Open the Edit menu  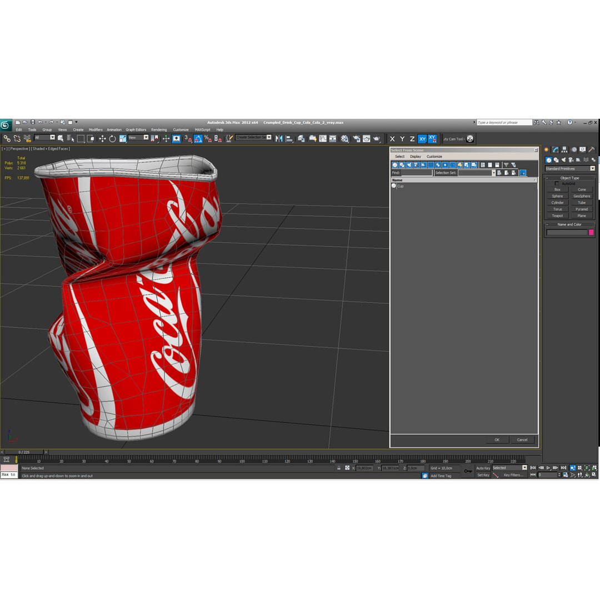[x=19, y=129]
